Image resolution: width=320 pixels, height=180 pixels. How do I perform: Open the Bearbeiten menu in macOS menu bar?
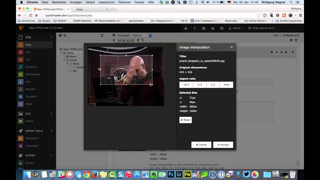point(59,2)
